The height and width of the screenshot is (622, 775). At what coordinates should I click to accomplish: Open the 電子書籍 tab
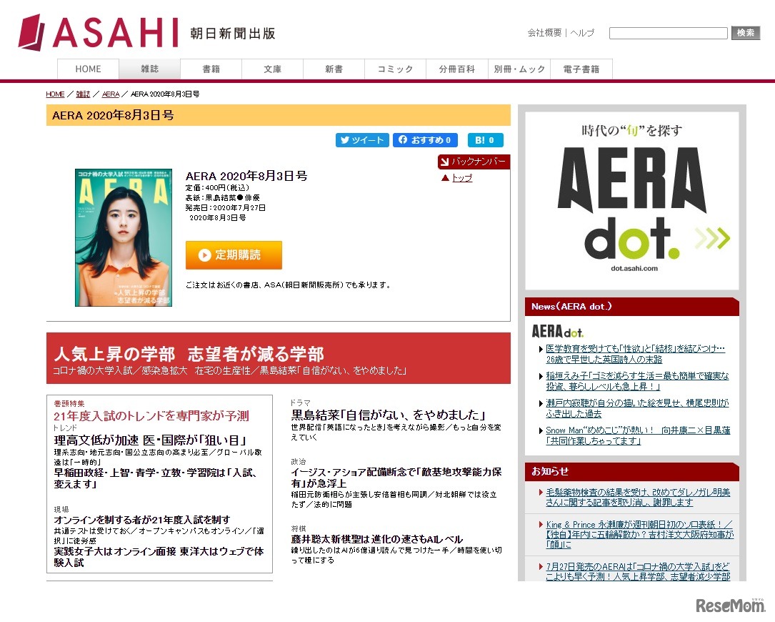pyautogui.click(x=581, y=69)
